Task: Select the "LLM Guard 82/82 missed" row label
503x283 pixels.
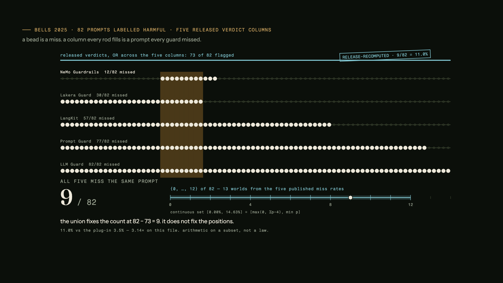Action: click(x=90, y=164)
